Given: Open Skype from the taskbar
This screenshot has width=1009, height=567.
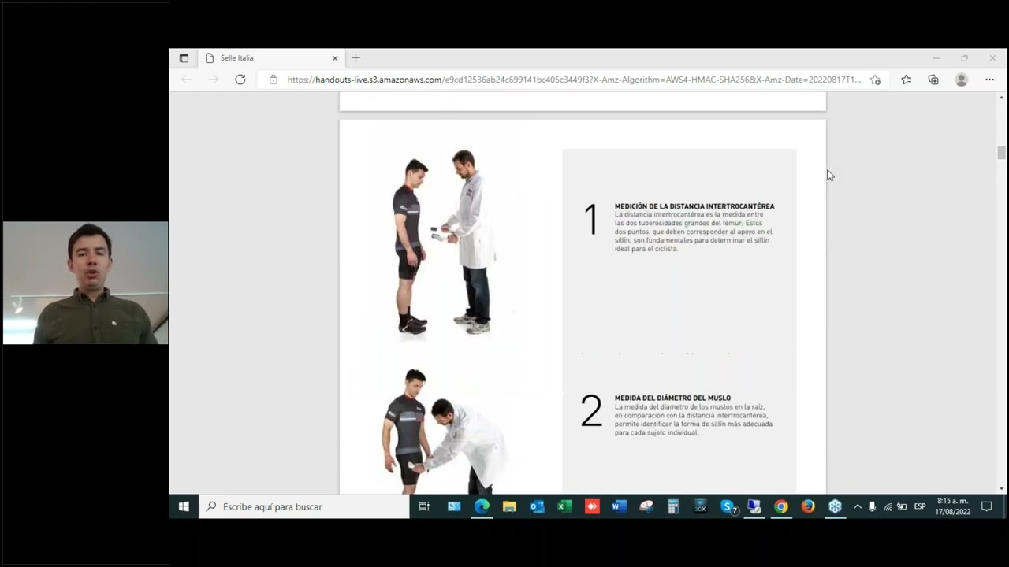Looking at the screenshot, I should coord(728,506).
